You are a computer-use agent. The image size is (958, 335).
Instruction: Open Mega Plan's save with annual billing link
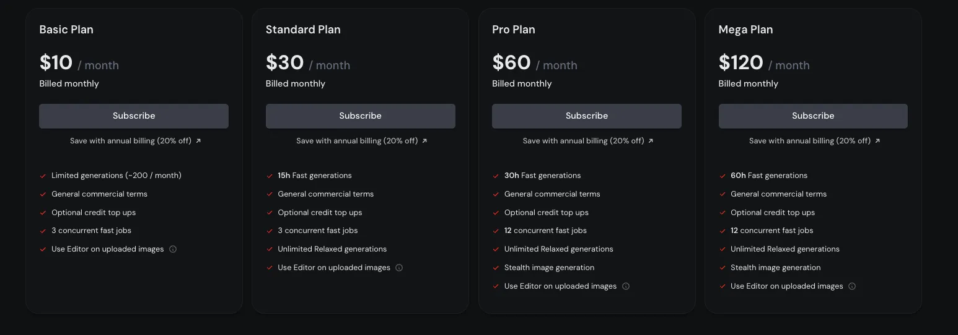pyautogui.click(x=814, y=141)
